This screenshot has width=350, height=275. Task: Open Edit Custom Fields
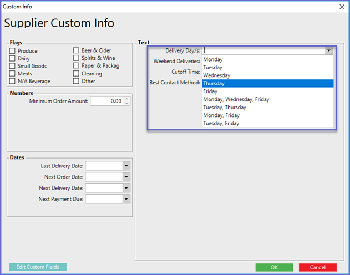click(38, 267)
